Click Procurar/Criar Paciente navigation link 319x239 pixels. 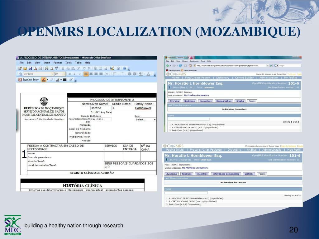tap(206, 150)
